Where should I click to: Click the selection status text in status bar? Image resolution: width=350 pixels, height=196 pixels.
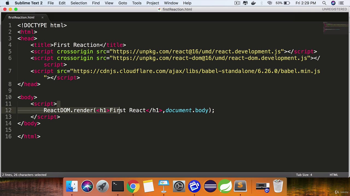click(x=24, y=175)
